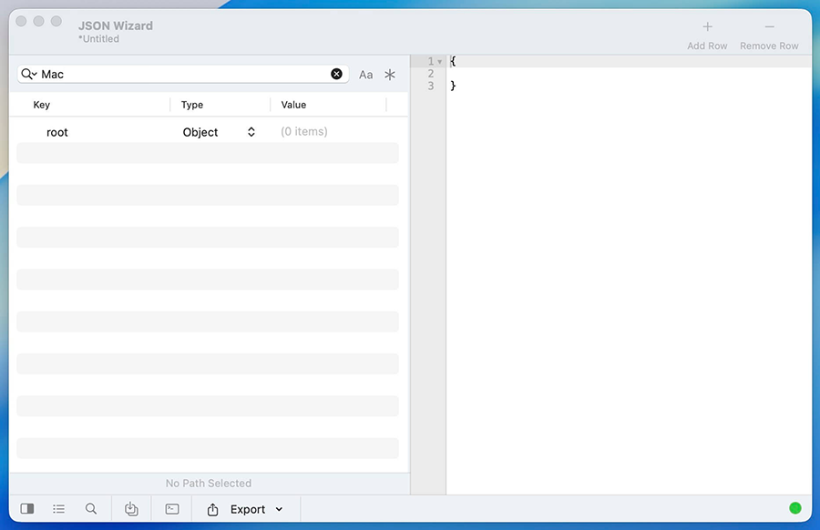Click the share icon beside Export
The height and width of the screenshot is (530, 820).
point(213,509)
